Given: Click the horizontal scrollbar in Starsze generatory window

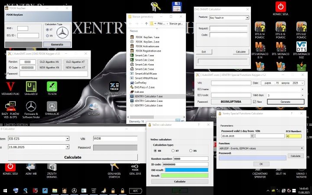Looking at the screenshot, I should tap(142, 117).
